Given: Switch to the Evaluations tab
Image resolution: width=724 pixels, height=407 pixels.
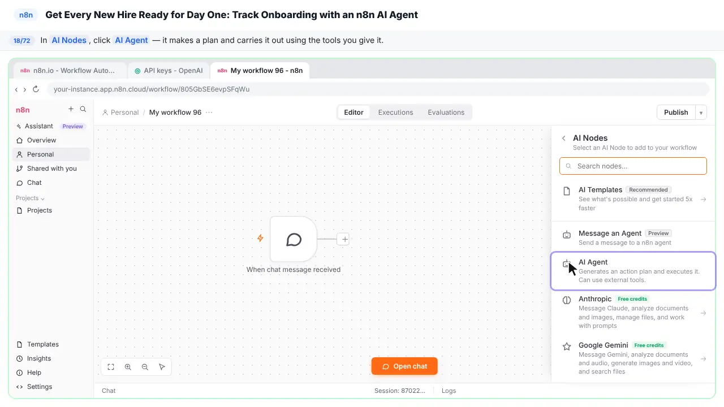Looking at the screenshot, I should [446, 112].
